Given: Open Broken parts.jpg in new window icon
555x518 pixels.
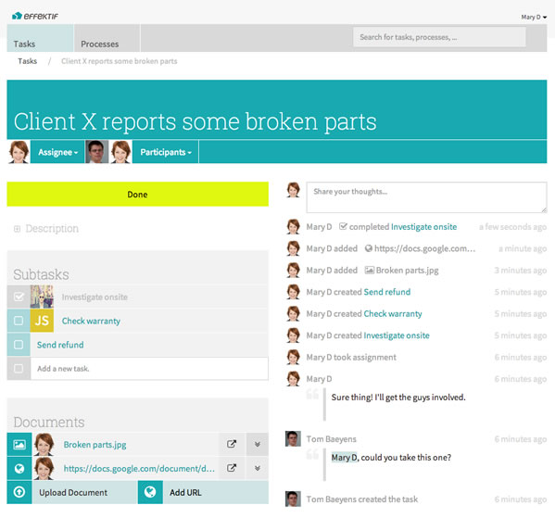Looking at the screenshot, I should tap(232, 444).
